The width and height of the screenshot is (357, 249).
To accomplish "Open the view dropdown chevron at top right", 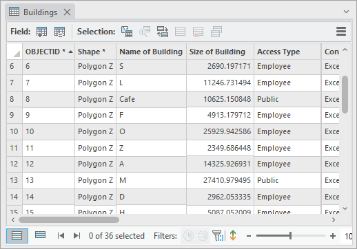I will (346, 12).
